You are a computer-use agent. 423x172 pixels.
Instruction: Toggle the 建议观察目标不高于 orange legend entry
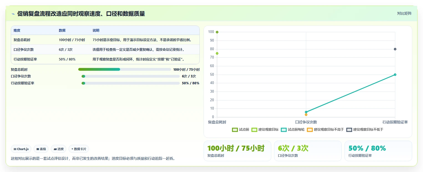[325, 130]
